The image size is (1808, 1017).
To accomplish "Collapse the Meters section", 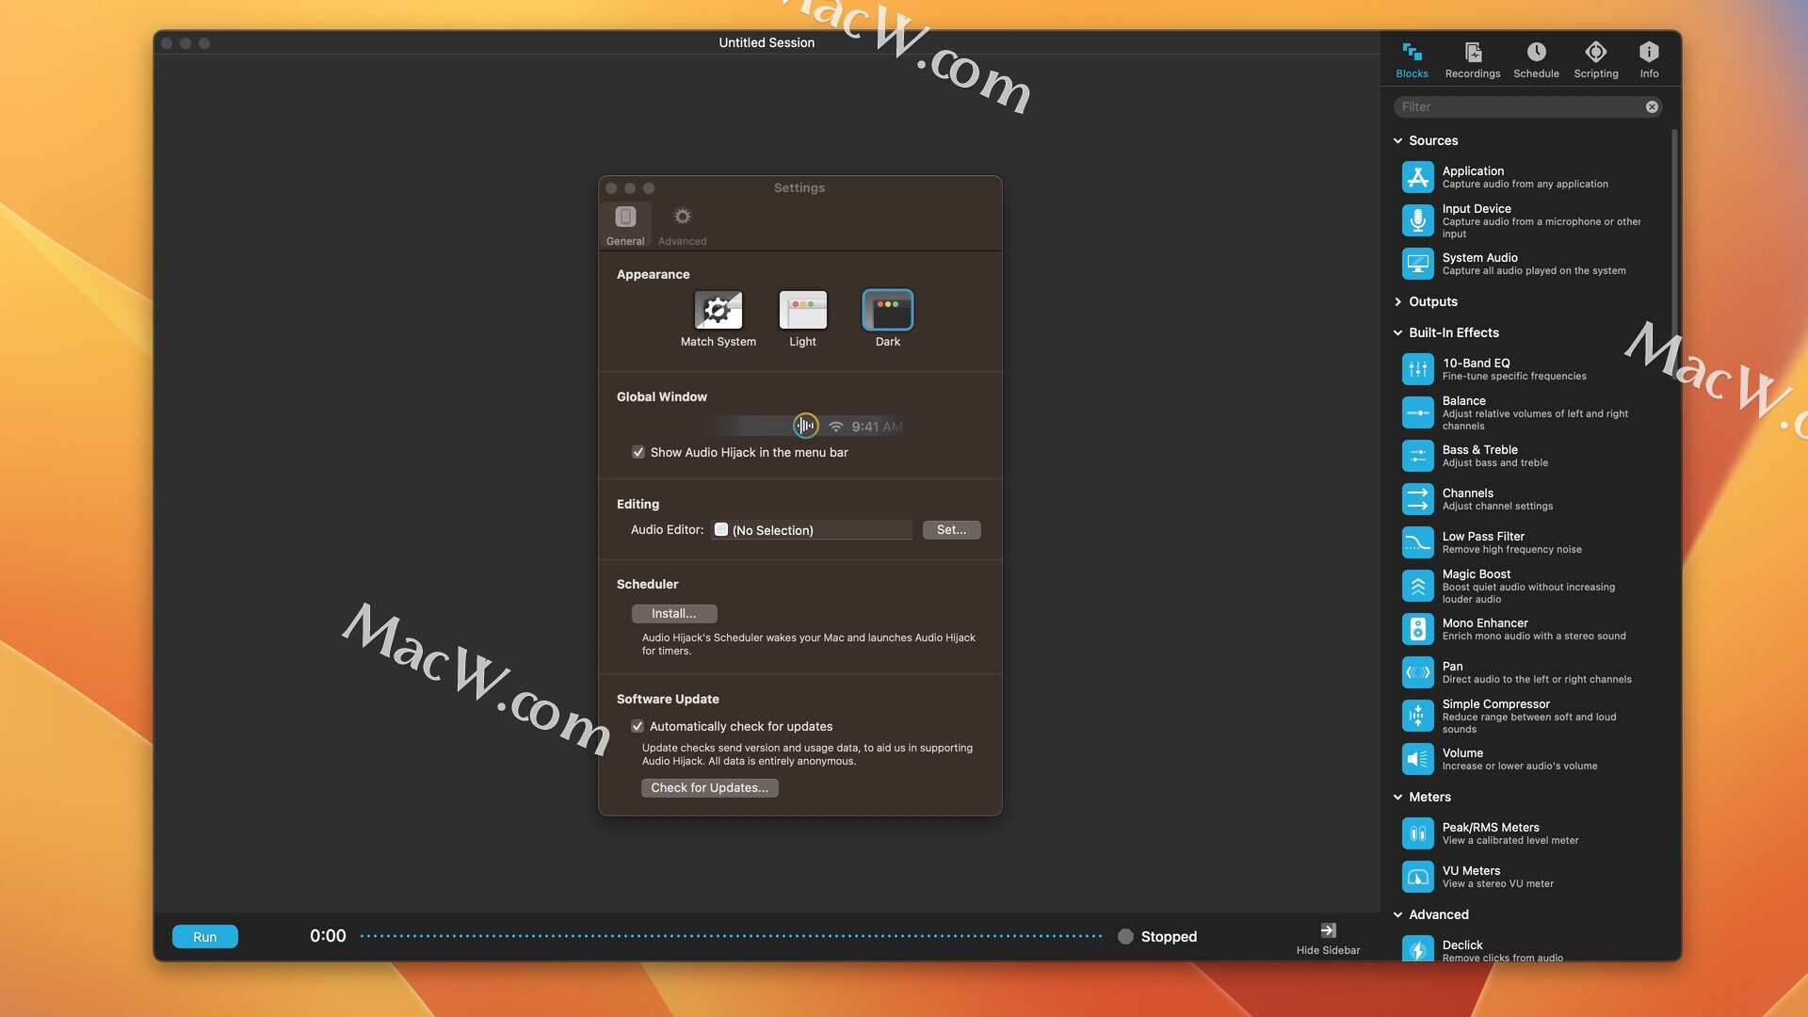I will coord(1397,798).
